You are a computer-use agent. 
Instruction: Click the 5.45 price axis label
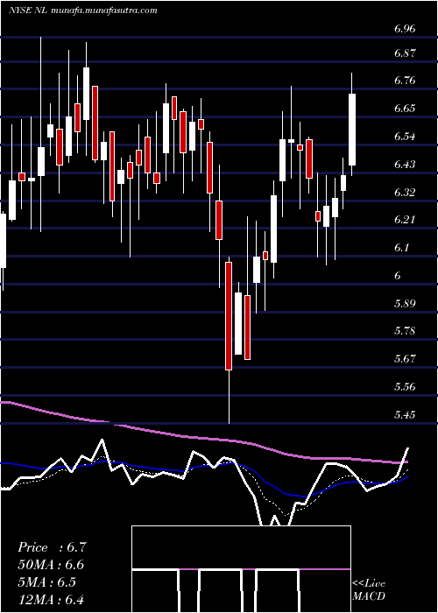click(405, 414)
